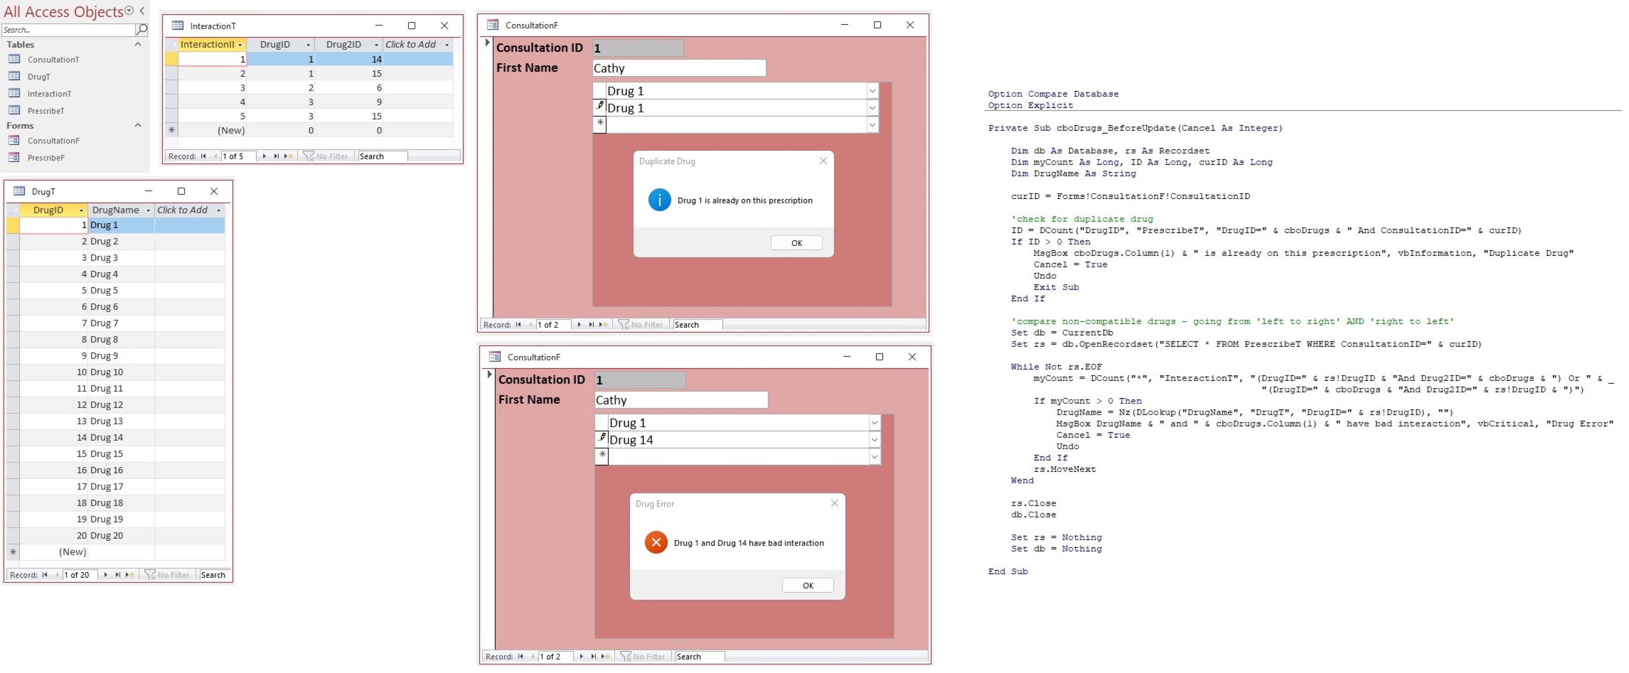Click the Next Record arrow in InteractionT navigator

264,156
